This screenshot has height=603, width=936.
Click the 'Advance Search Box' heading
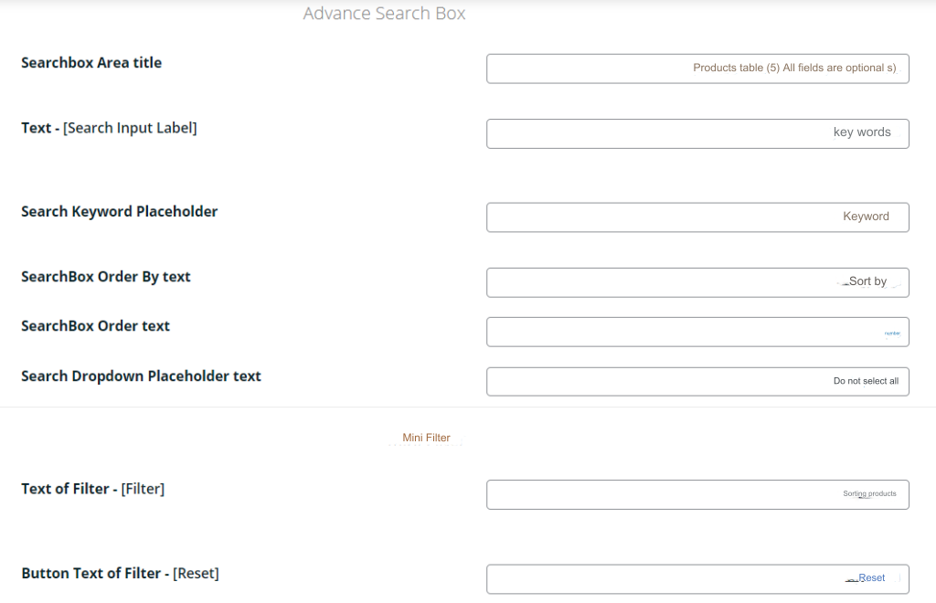[384, 13]
